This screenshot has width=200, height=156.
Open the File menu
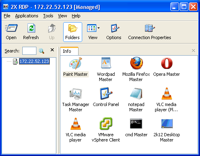pyautogui.click(x=7, y=16)
